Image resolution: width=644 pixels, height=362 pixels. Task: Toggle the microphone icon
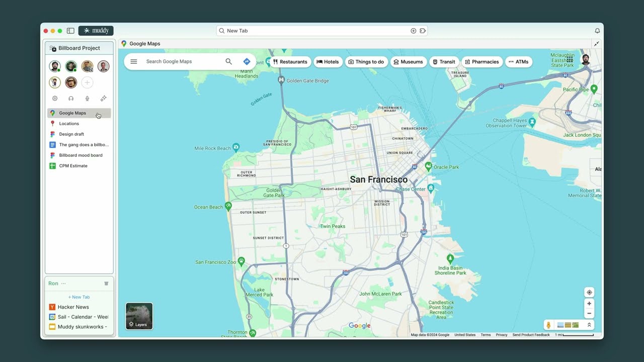point(87,99)
